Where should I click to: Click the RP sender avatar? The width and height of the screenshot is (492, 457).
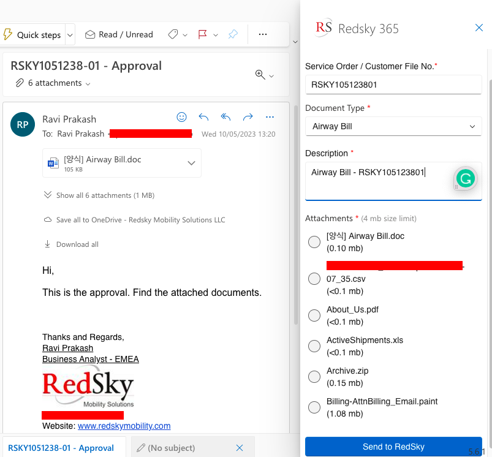(x=23, y=124)
